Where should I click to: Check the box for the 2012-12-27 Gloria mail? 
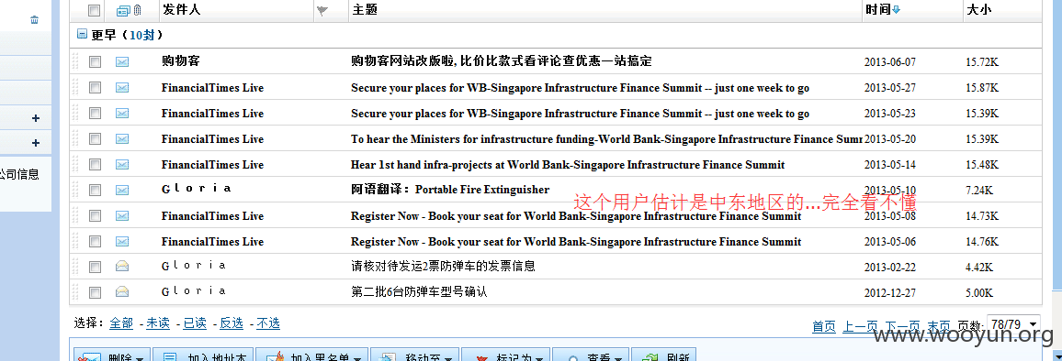95,292
